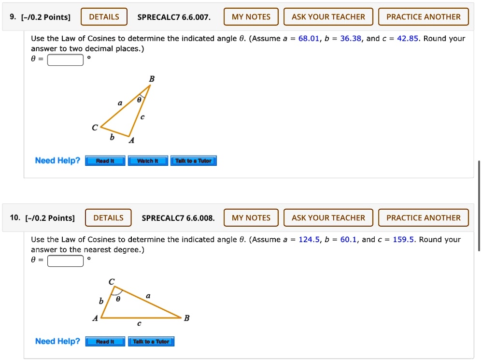Click PRACTICE ANOTHER for question 10
The width and height of the screenshot is (482, 361).
pos(423,217)
